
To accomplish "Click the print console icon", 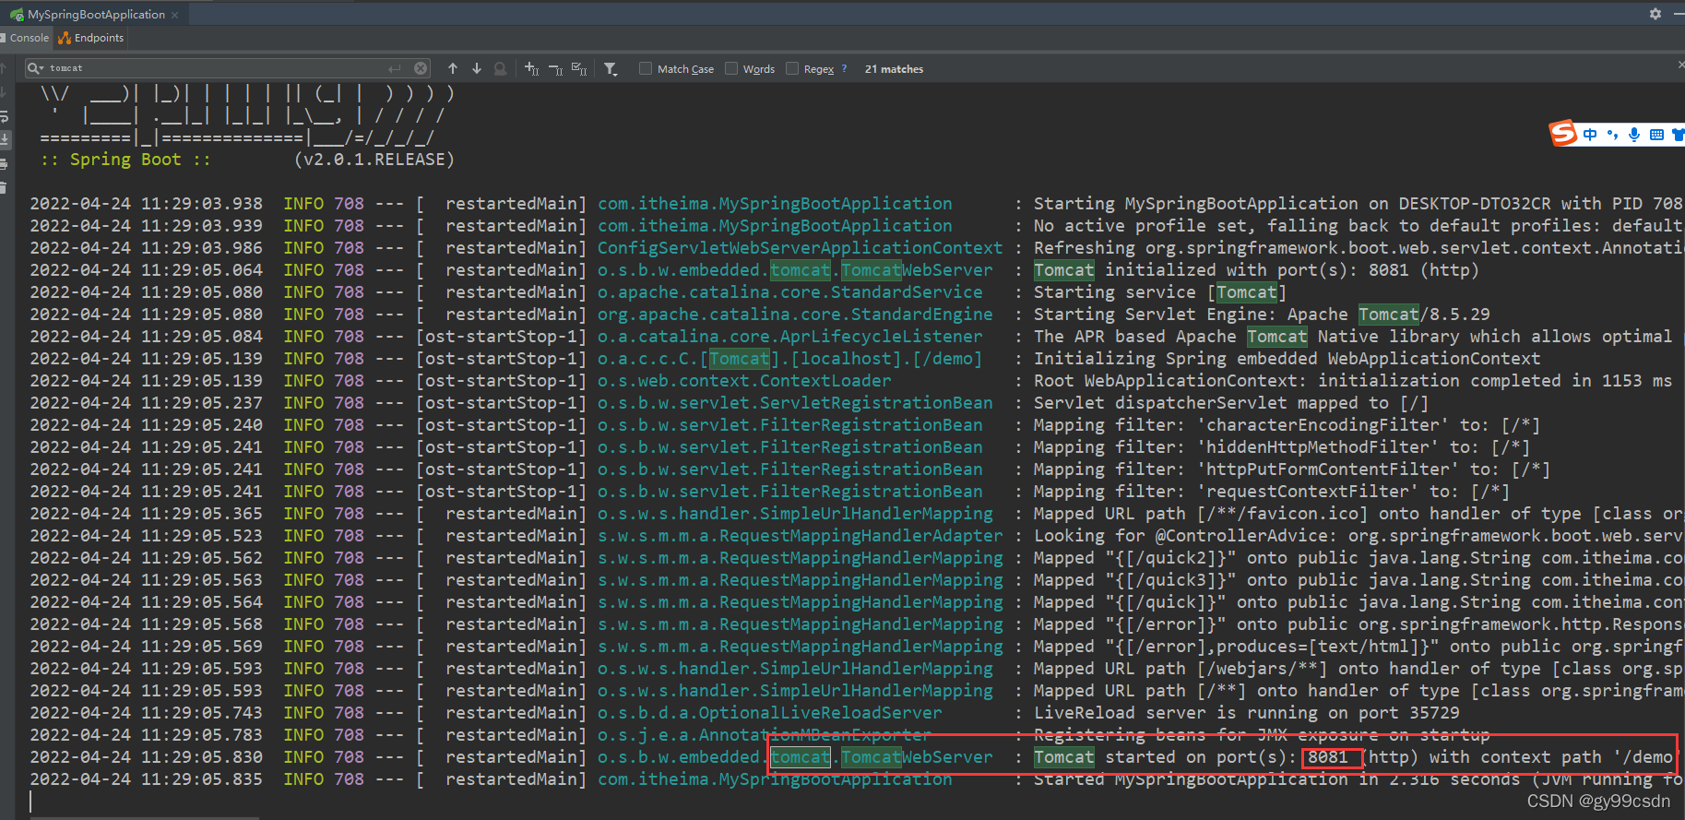I will (x=5, y=164).
